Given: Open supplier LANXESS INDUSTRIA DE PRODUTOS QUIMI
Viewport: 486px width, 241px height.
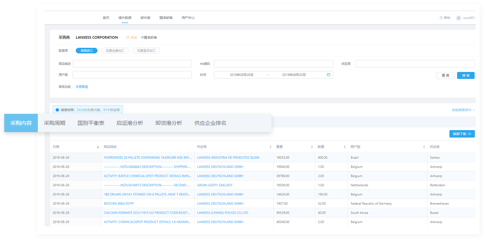Looking at the screenshot, I should click(x=228, y=157).
